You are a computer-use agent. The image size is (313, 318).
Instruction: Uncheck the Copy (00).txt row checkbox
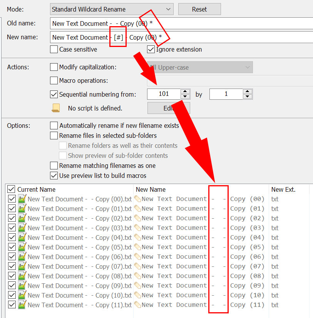[12, 199]
